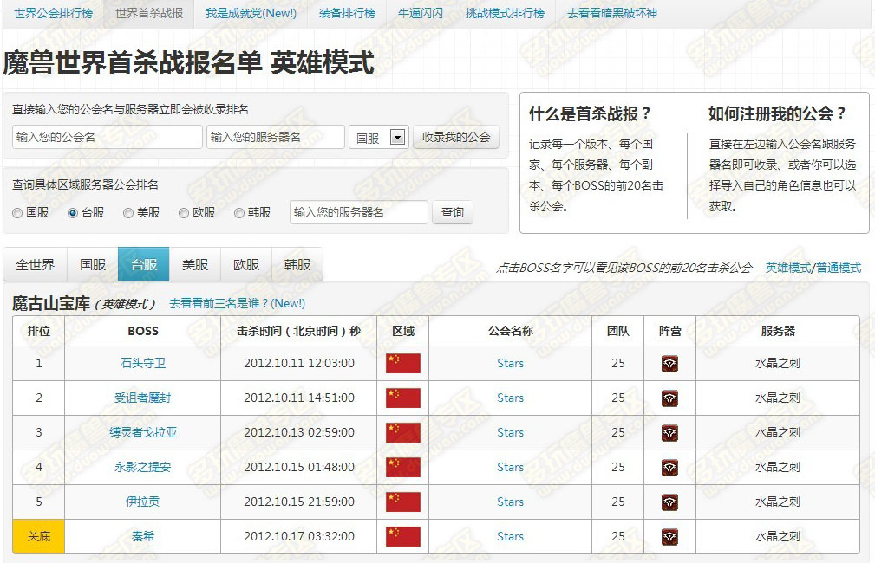Click kill time 2012.10.11 12:03:00
The width and height of the screenshot is (875, 563).
pyautogui.click(x=299, y=364)
